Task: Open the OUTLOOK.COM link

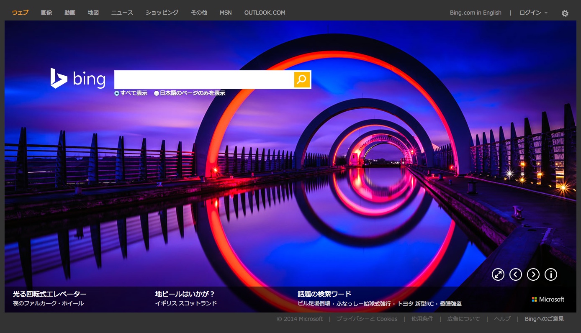Action: (265, 13)
